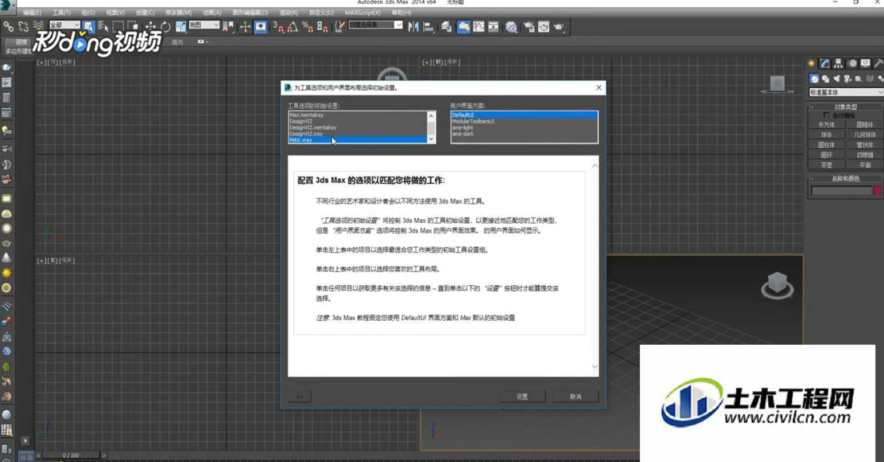This screenshot has height=462, width=884.
Task: Open the Select by Name list icon
Action: tap(103, 26)
